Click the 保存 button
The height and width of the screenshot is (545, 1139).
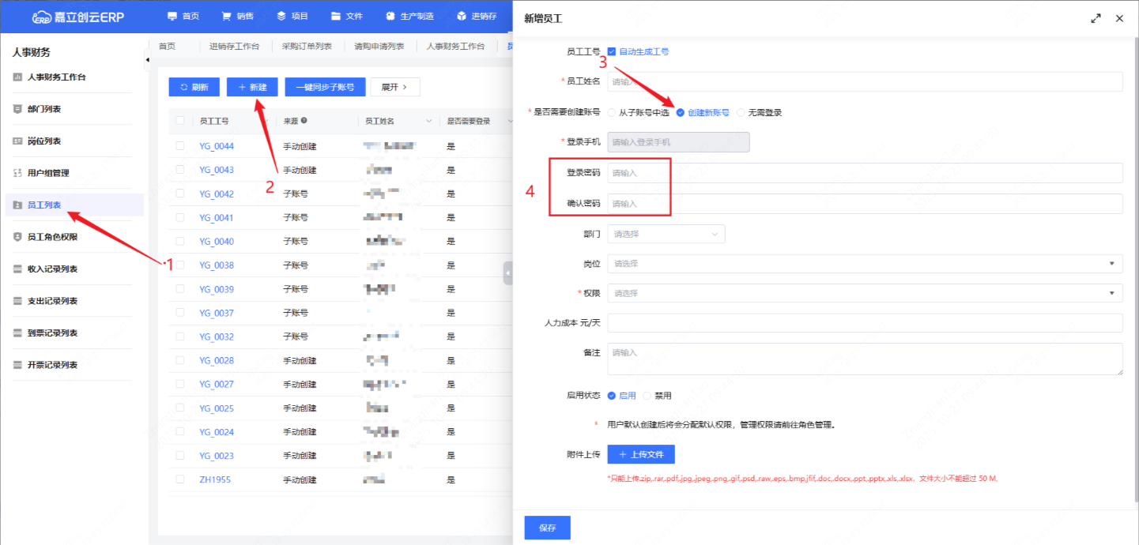point(547,528)
